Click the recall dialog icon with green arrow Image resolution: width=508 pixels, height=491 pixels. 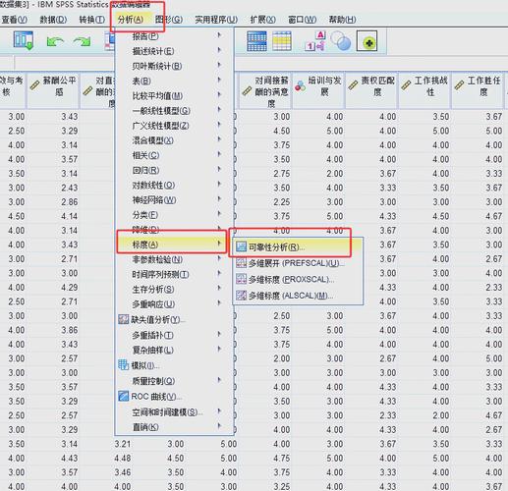pos(24,40)
